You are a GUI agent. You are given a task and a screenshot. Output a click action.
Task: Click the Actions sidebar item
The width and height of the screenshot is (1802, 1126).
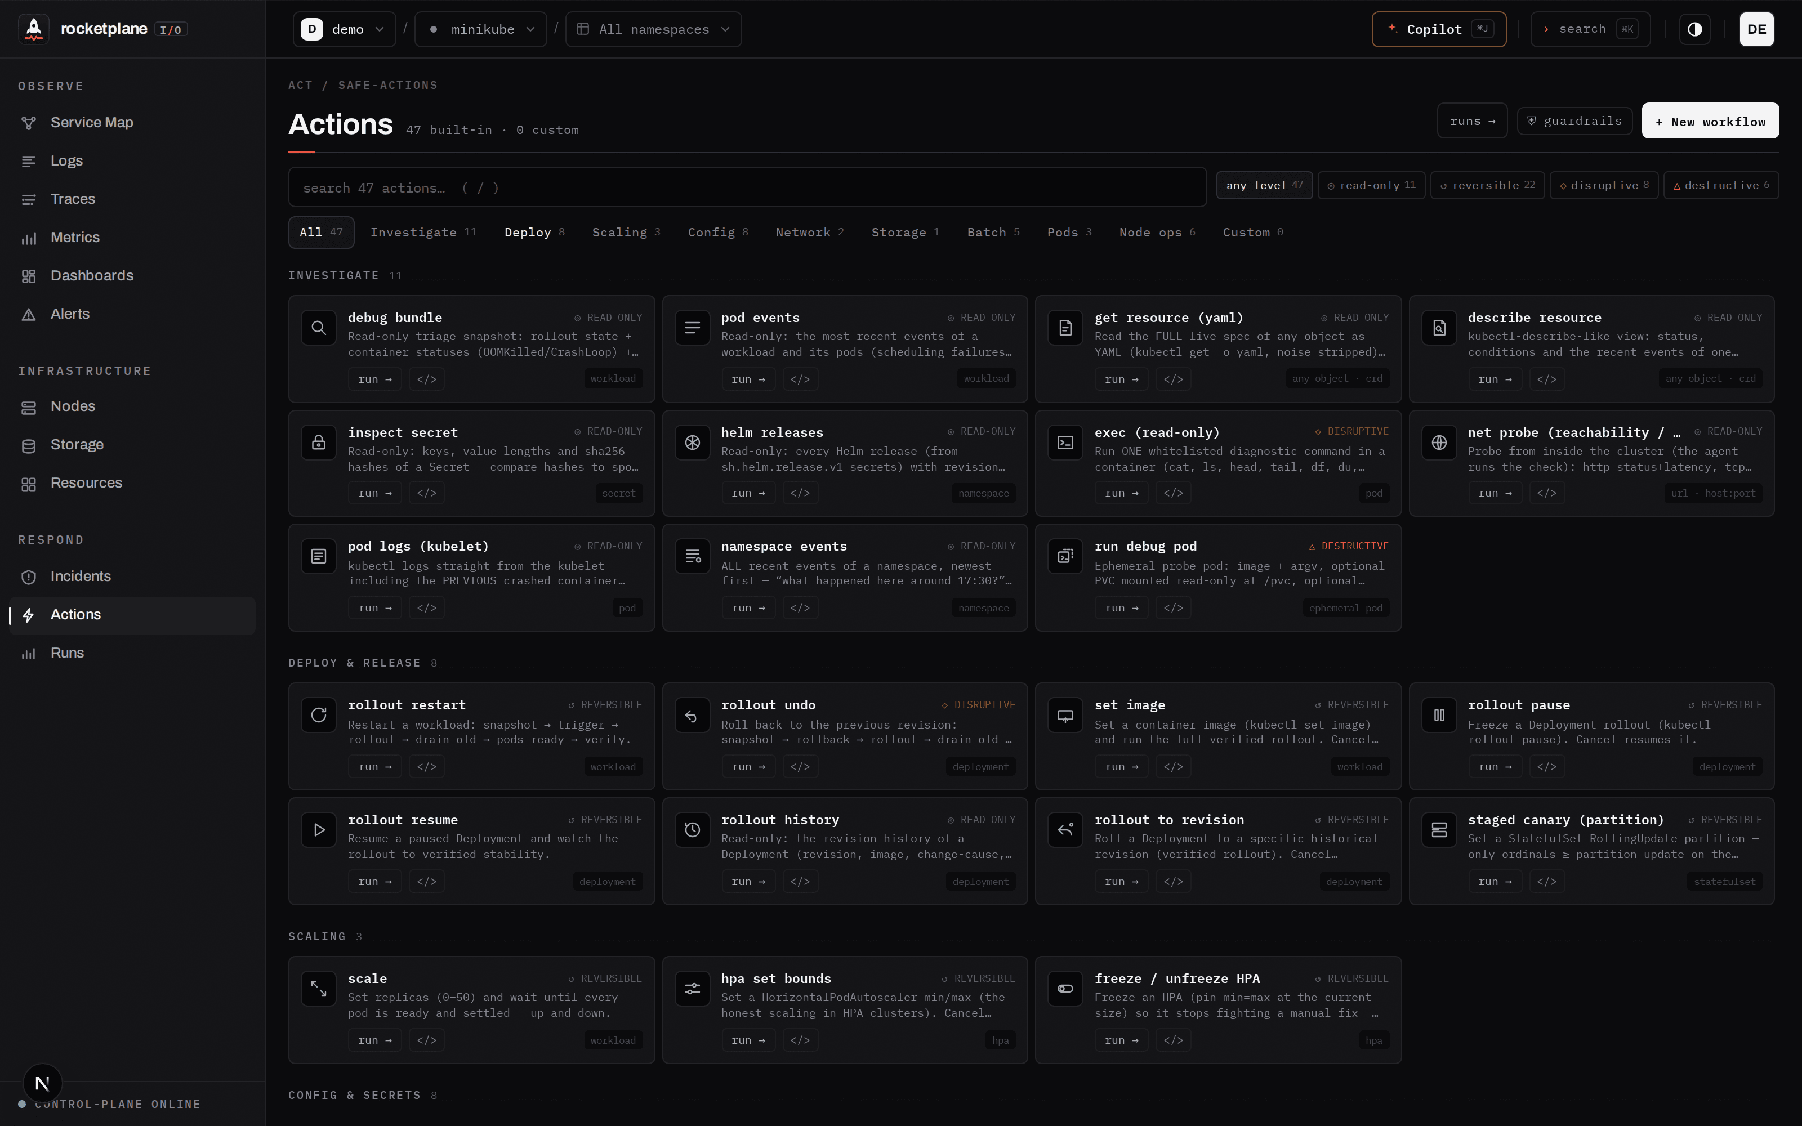(132, 615)
